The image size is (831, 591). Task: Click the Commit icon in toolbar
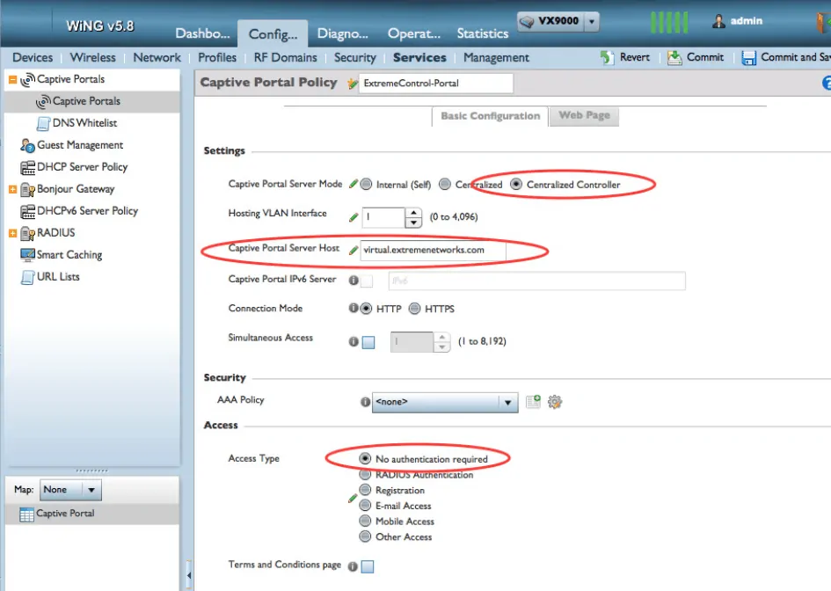(674, 57)
